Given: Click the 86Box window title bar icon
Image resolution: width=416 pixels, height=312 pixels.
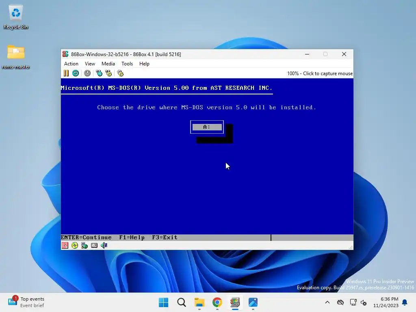Looking at the screenshot, I should point(65,54).
